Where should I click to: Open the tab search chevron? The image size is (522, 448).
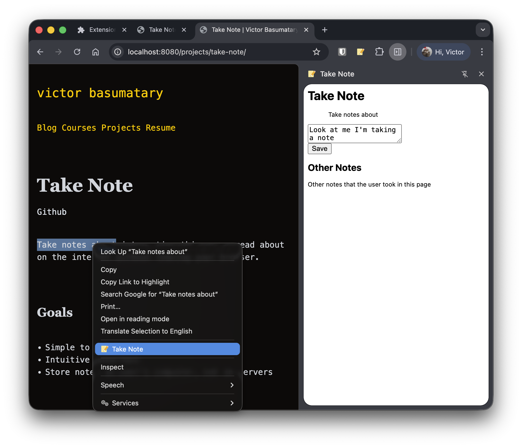(x=483, y=30)
